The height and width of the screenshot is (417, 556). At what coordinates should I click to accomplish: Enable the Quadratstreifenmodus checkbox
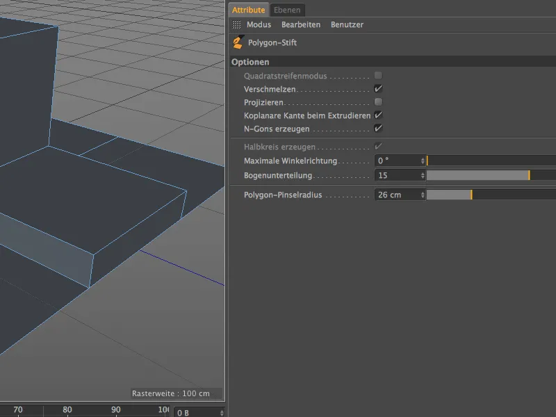pyautogui.click(x=377, y=75)
